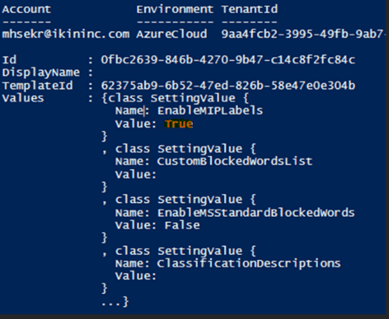Image resolution: width=389 pixels, height=319 pixels.
Task: Click the CustomBlockedWordsList setting name
Action: (x=234, y=161)
